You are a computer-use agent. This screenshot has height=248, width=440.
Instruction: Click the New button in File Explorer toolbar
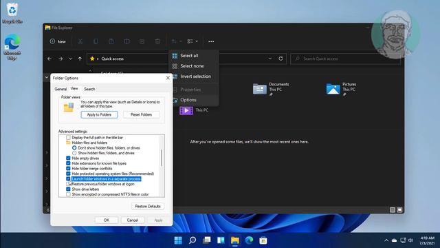click(x=58, y=41)
